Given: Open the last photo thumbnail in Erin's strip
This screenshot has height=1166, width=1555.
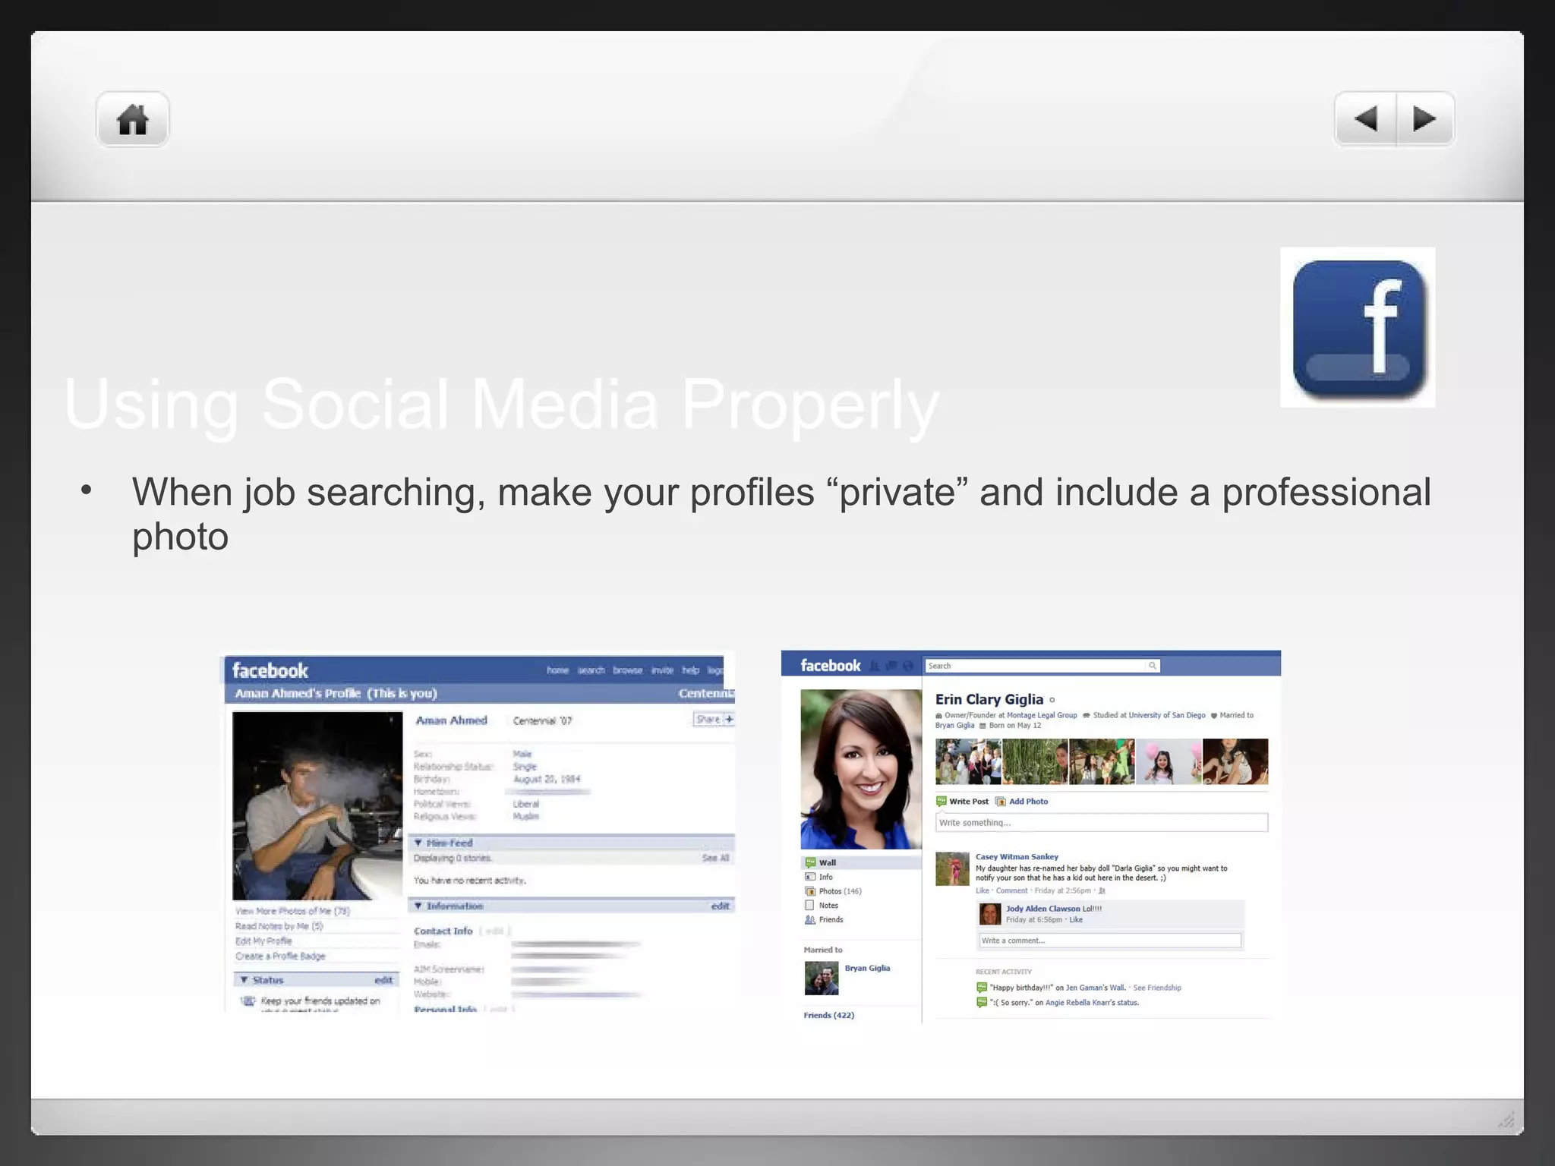Looking at the screenshot, I should coord(1235,761).
